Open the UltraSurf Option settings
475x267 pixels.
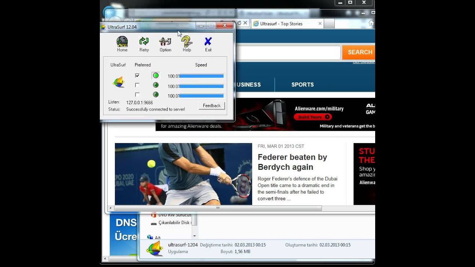click(x=165, y=44)
